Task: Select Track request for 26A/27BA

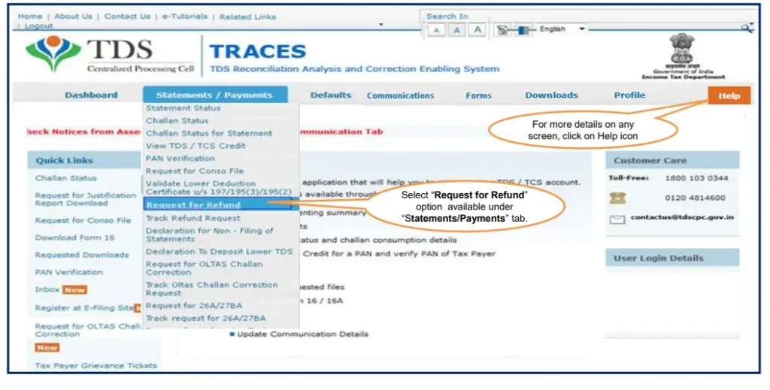Action: [205, 319]
